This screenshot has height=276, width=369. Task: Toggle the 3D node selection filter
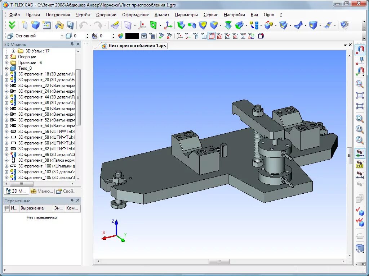click(x=179, y=36)
